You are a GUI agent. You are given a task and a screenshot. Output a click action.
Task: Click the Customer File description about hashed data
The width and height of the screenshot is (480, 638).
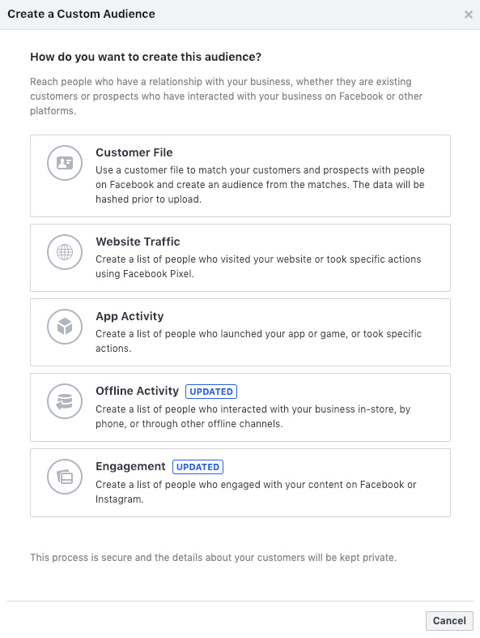(x=260, y=185)
